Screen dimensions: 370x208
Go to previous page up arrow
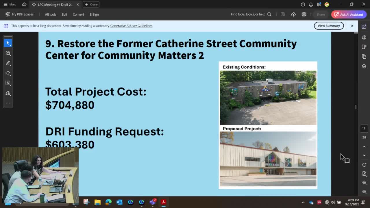pos(364,147)
